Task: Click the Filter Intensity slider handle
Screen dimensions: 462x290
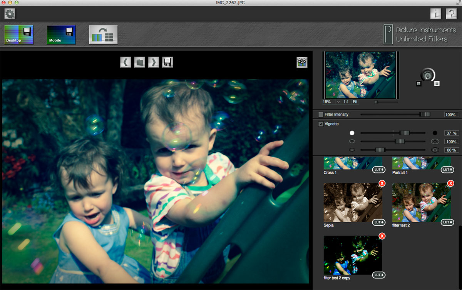Action: coord(425,115)
